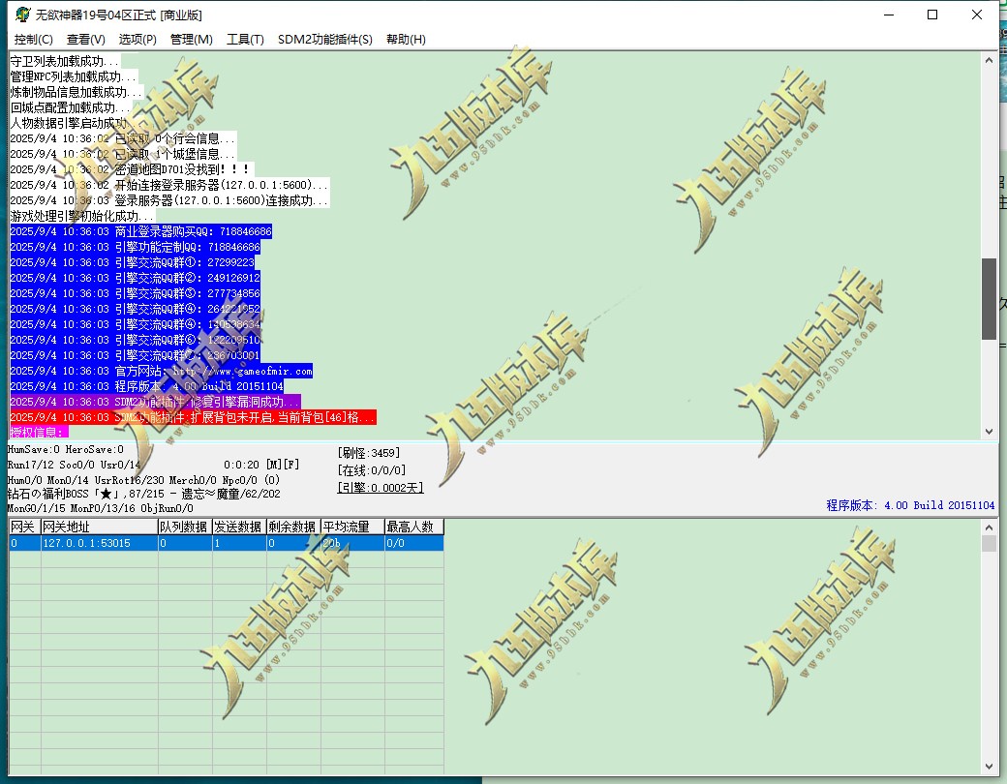Open the 查看(V) menu
The width and height of the screenshot is (1007, 784).
86,39
